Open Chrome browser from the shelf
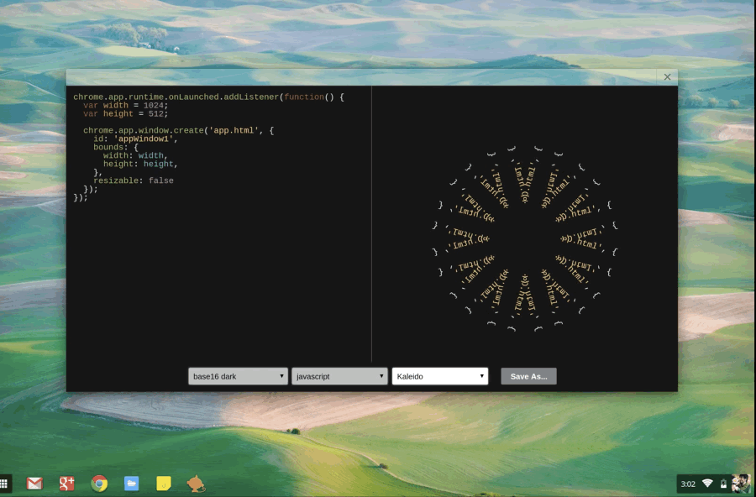Screen dimensions: 756x497 point(99,483)
